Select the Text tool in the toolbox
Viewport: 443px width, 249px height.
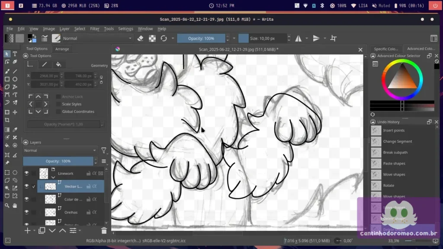click(15, 54)
